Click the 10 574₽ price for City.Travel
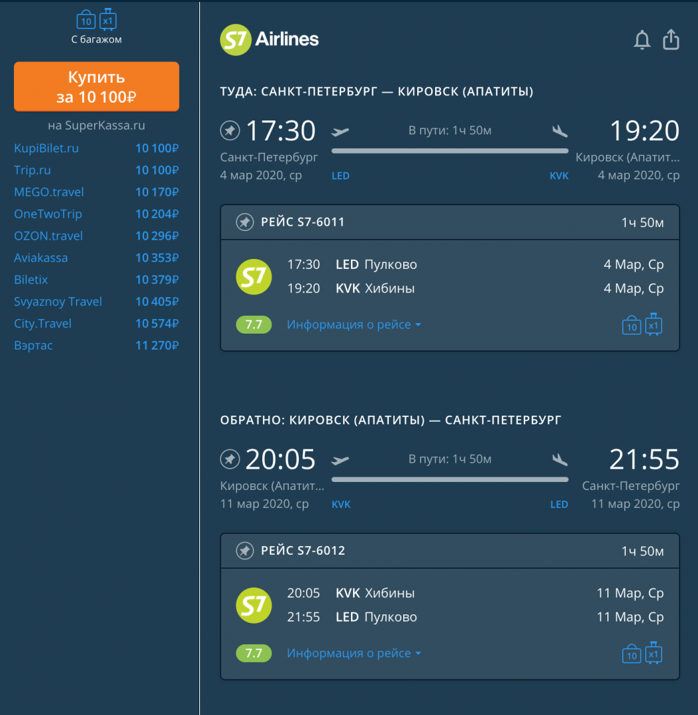Image resolution: width=698 pixels, height=715 pixels. [157, 323]
